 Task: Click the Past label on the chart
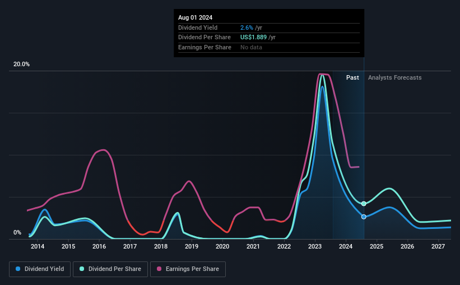click(352, 77)
